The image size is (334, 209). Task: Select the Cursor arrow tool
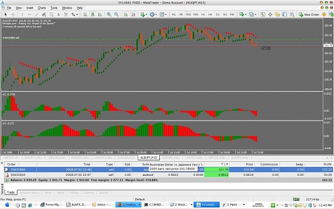point(5,14)
